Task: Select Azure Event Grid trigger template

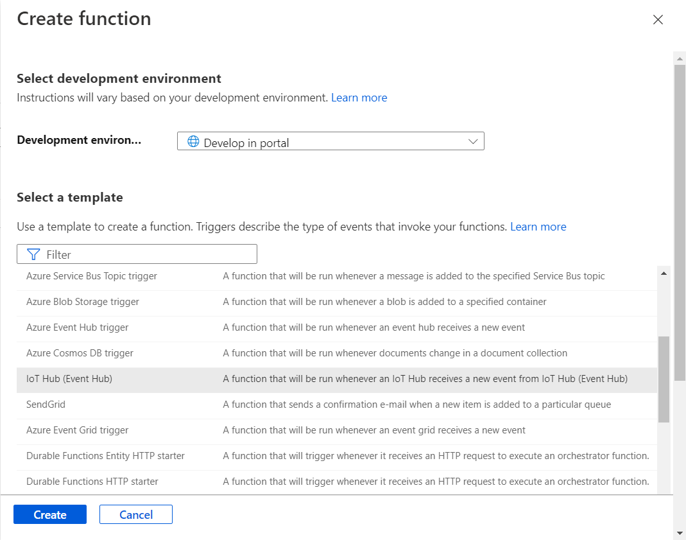Action: point(337,430)
